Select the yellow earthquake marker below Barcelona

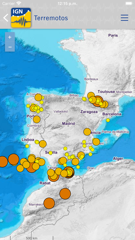pos(108,120)
